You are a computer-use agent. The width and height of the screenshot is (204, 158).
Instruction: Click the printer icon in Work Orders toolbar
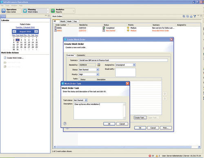pyautogui.click(x=191, y=16)
